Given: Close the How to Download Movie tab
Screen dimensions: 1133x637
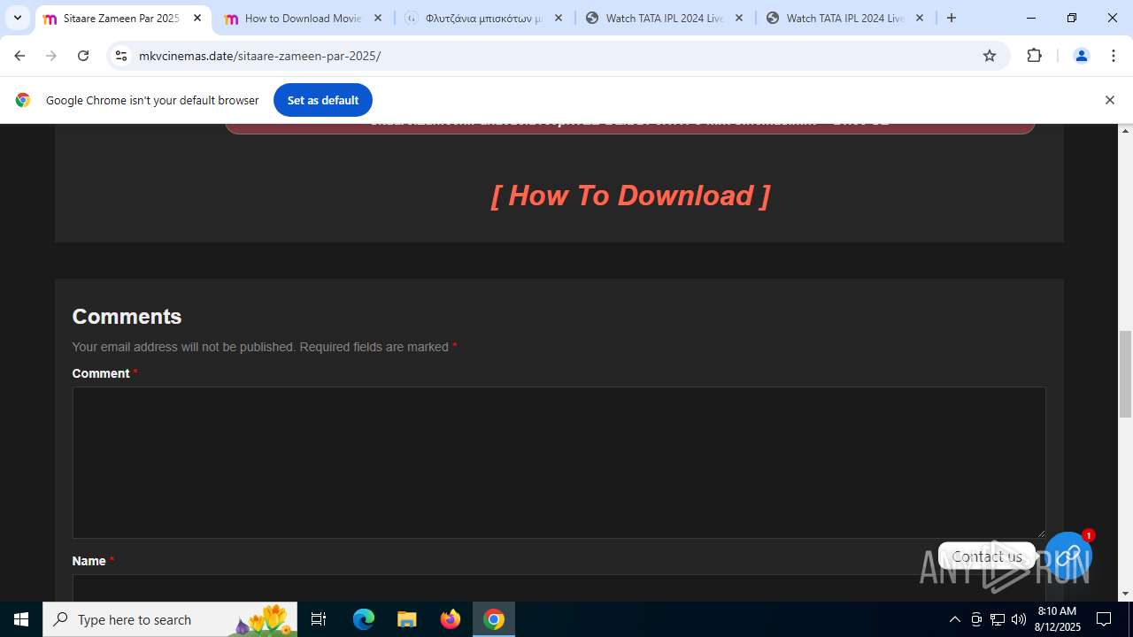Looking at the screenshot, I should pos(378,18).
